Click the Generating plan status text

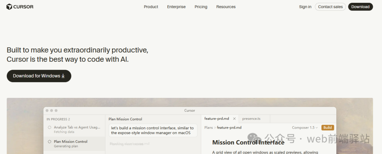66,146
